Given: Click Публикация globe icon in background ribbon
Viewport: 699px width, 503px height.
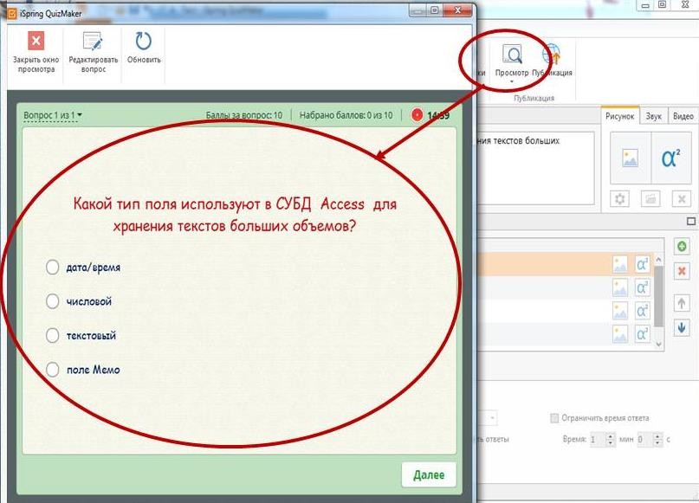Looking at the screenshot, I should coord(552,55).
